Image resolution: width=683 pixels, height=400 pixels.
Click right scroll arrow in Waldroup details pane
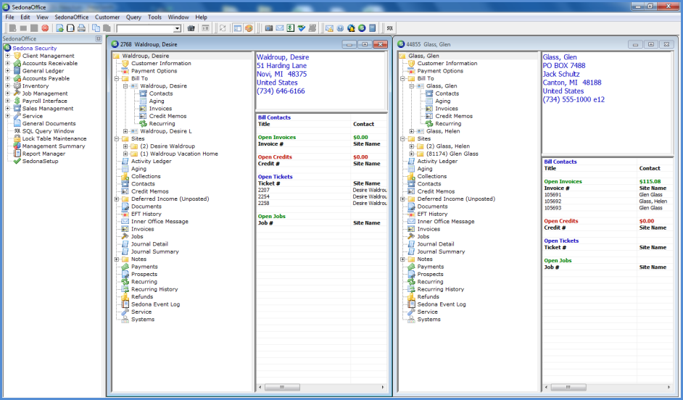click(383, 387)
